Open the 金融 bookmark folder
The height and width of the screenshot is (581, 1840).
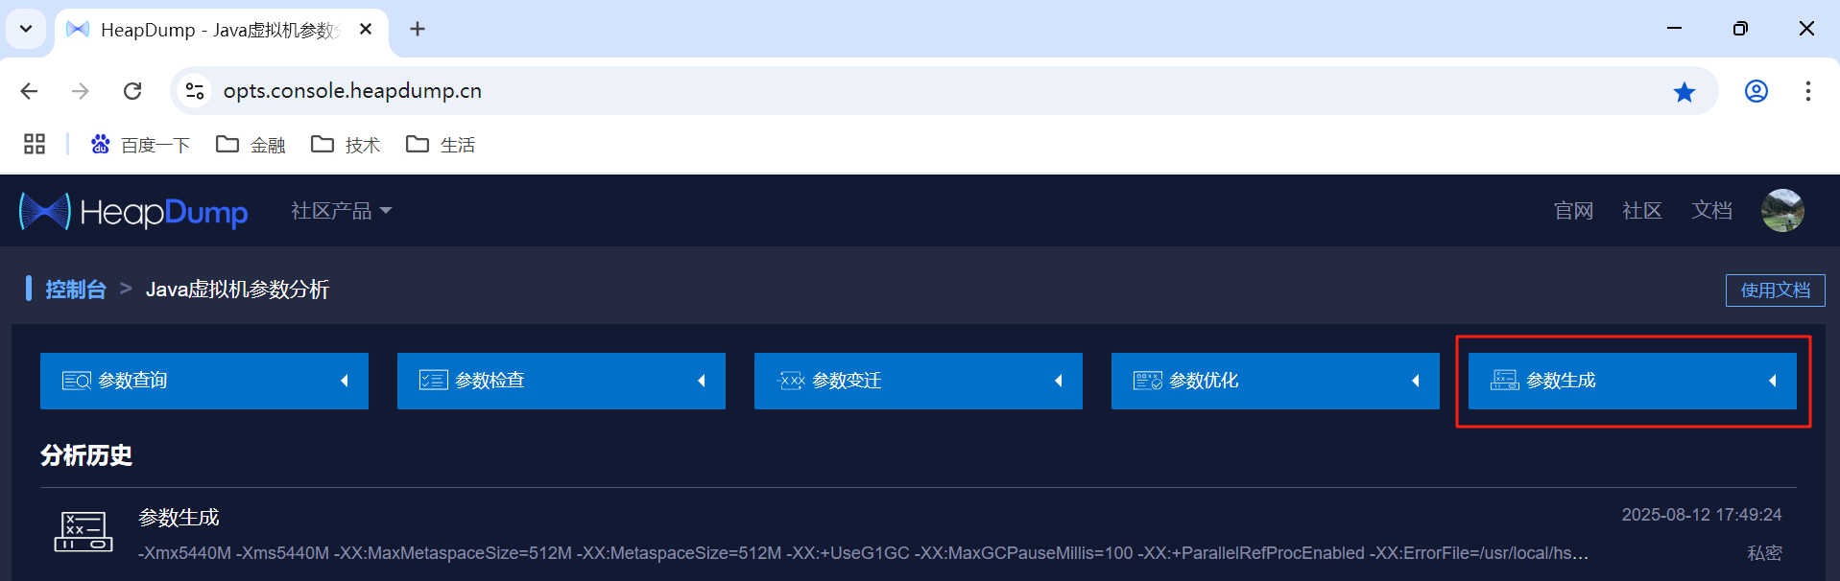click(x=251, y=145)
